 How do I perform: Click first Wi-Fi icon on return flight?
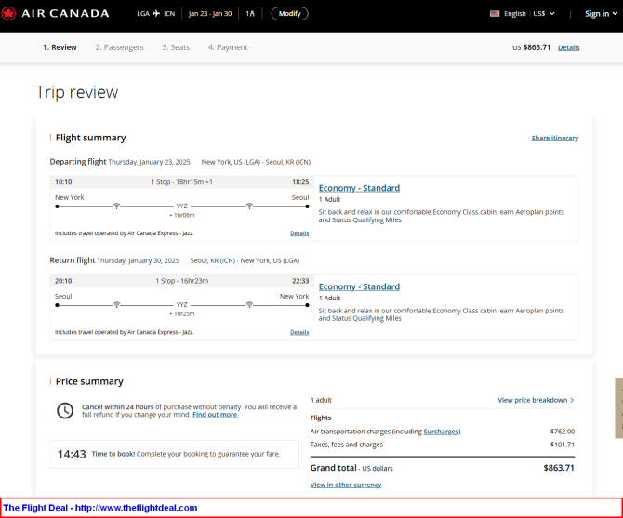[x=116, y=305]
